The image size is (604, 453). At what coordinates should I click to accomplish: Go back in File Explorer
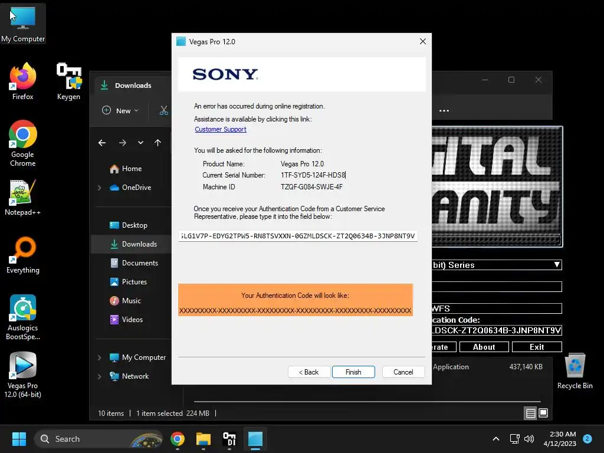pyautogui.click(x=102, y=143)
